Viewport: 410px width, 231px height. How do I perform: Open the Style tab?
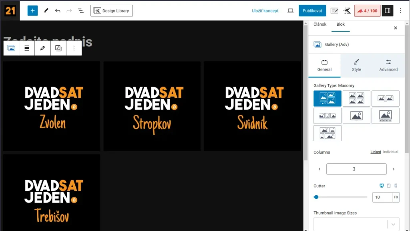356,65
